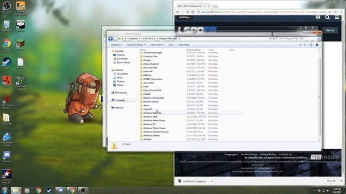Open the Steam taskbar icon
Screen dimensions: 346x194
(x=49, y=190)
